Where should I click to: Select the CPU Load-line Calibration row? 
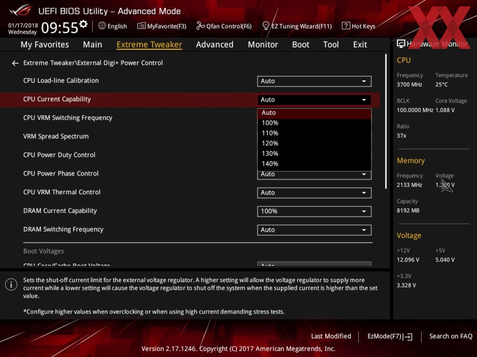click(189, 81)
